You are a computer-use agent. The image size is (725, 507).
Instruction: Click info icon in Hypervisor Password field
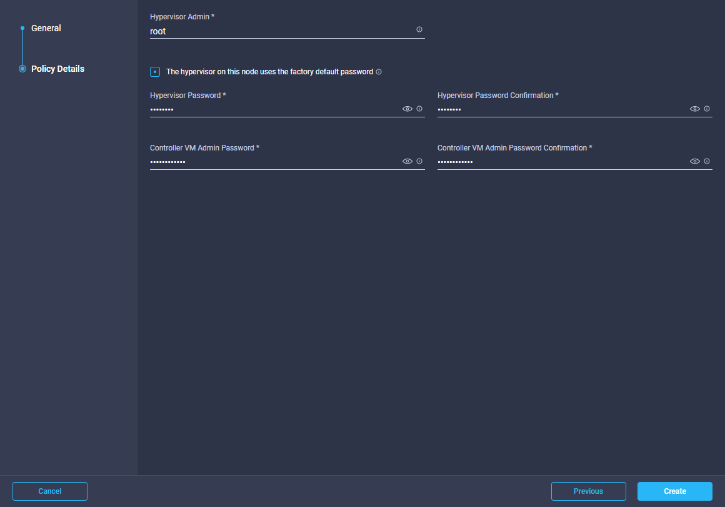pyautogui.click(x=419, y=109)
